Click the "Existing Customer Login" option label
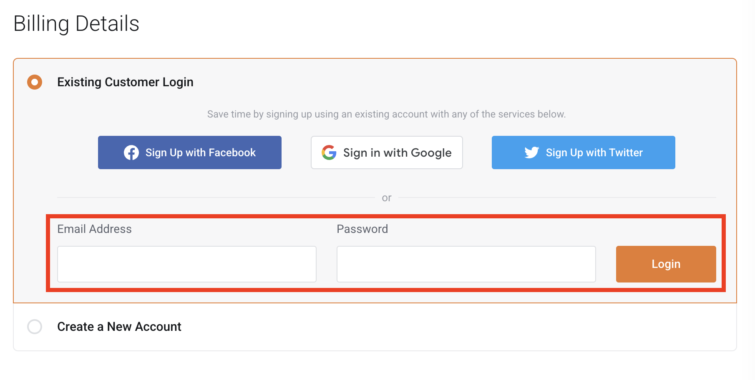The image size is (755, 380). point(125,82)
